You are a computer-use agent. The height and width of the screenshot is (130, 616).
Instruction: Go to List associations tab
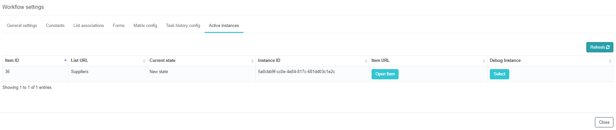(x=89, y=26)
